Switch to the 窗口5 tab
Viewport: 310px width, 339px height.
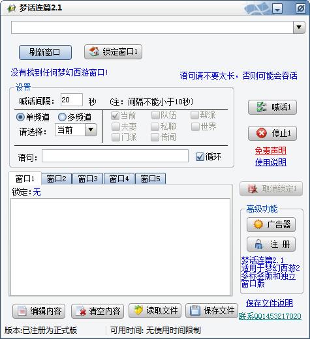(x=150, y=179)
